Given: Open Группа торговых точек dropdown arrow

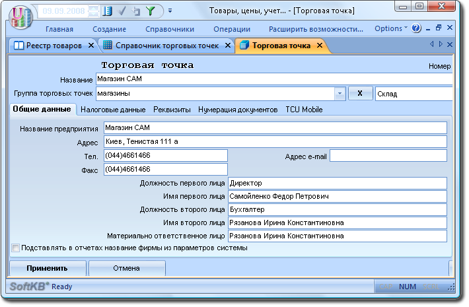Looking at the screenshot, I should pos(340,94).
